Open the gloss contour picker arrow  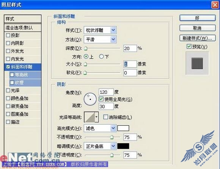(96, 117)
